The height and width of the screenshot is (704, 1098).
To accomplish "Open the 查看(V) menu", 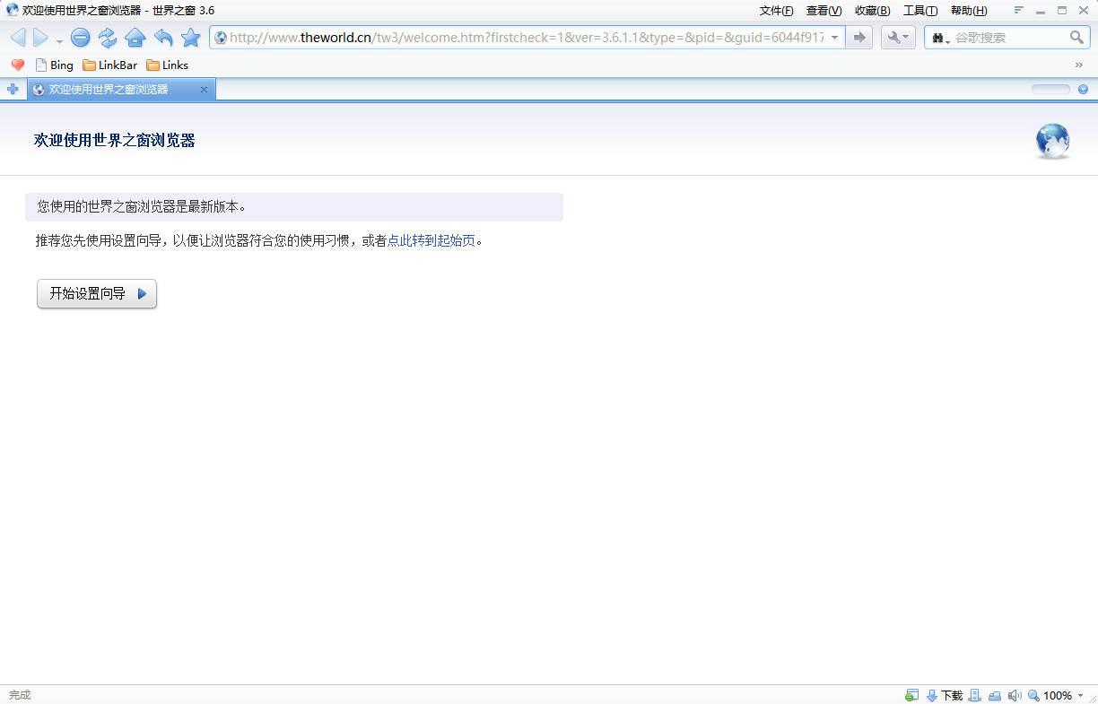I will (824, 11).
